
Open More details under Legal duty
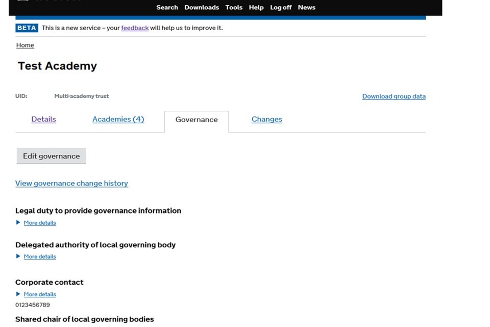40,223
